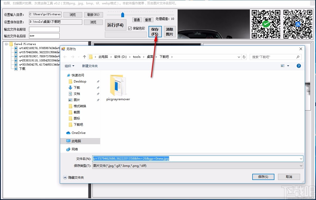Click the save directory path field
The image size is (316, 200).
[55, 22]
